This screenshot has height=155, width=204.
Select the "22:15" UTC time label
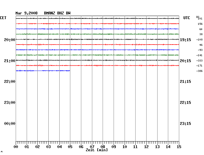[x=185, y=103]
